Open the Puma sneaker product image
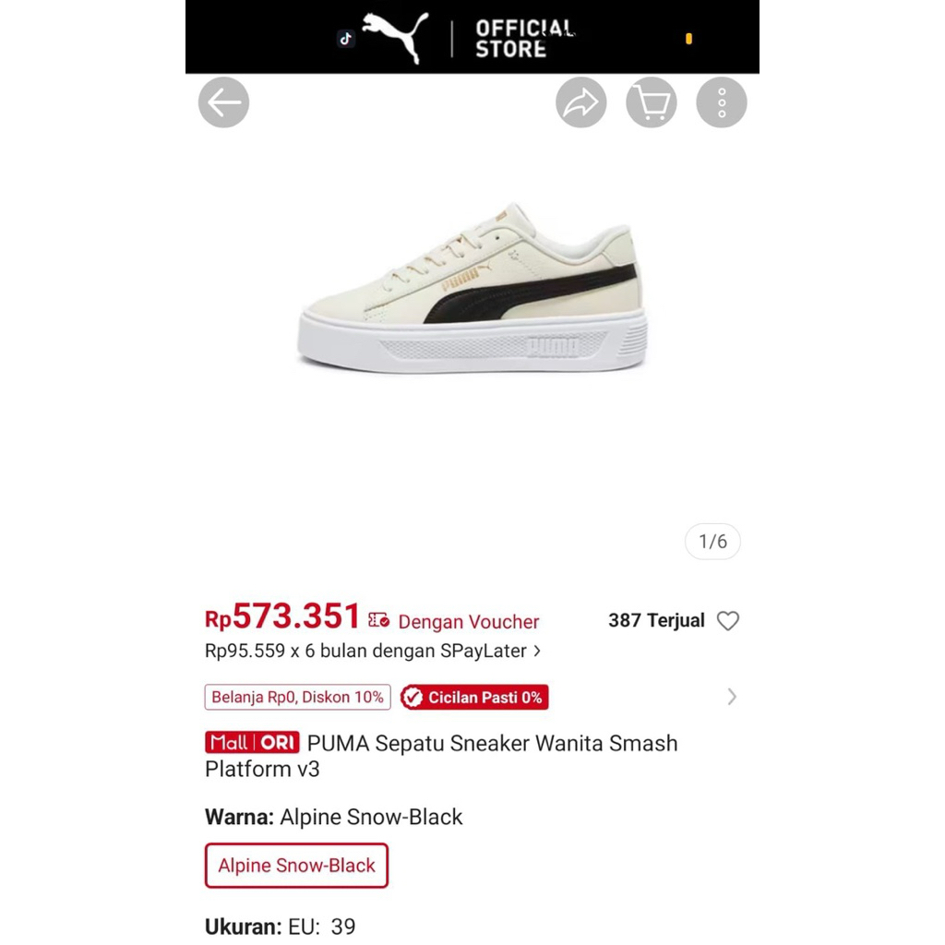This screenshot has width=945, height=945. coord(472,288)
